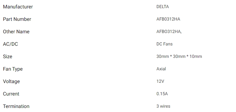Click the Part Number label

coord(17,19)
